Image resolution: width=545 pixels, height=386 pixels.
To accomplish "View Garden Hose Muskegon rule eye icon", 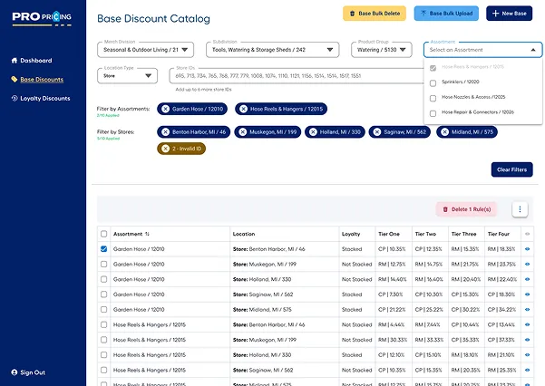I will coord(527,264).
